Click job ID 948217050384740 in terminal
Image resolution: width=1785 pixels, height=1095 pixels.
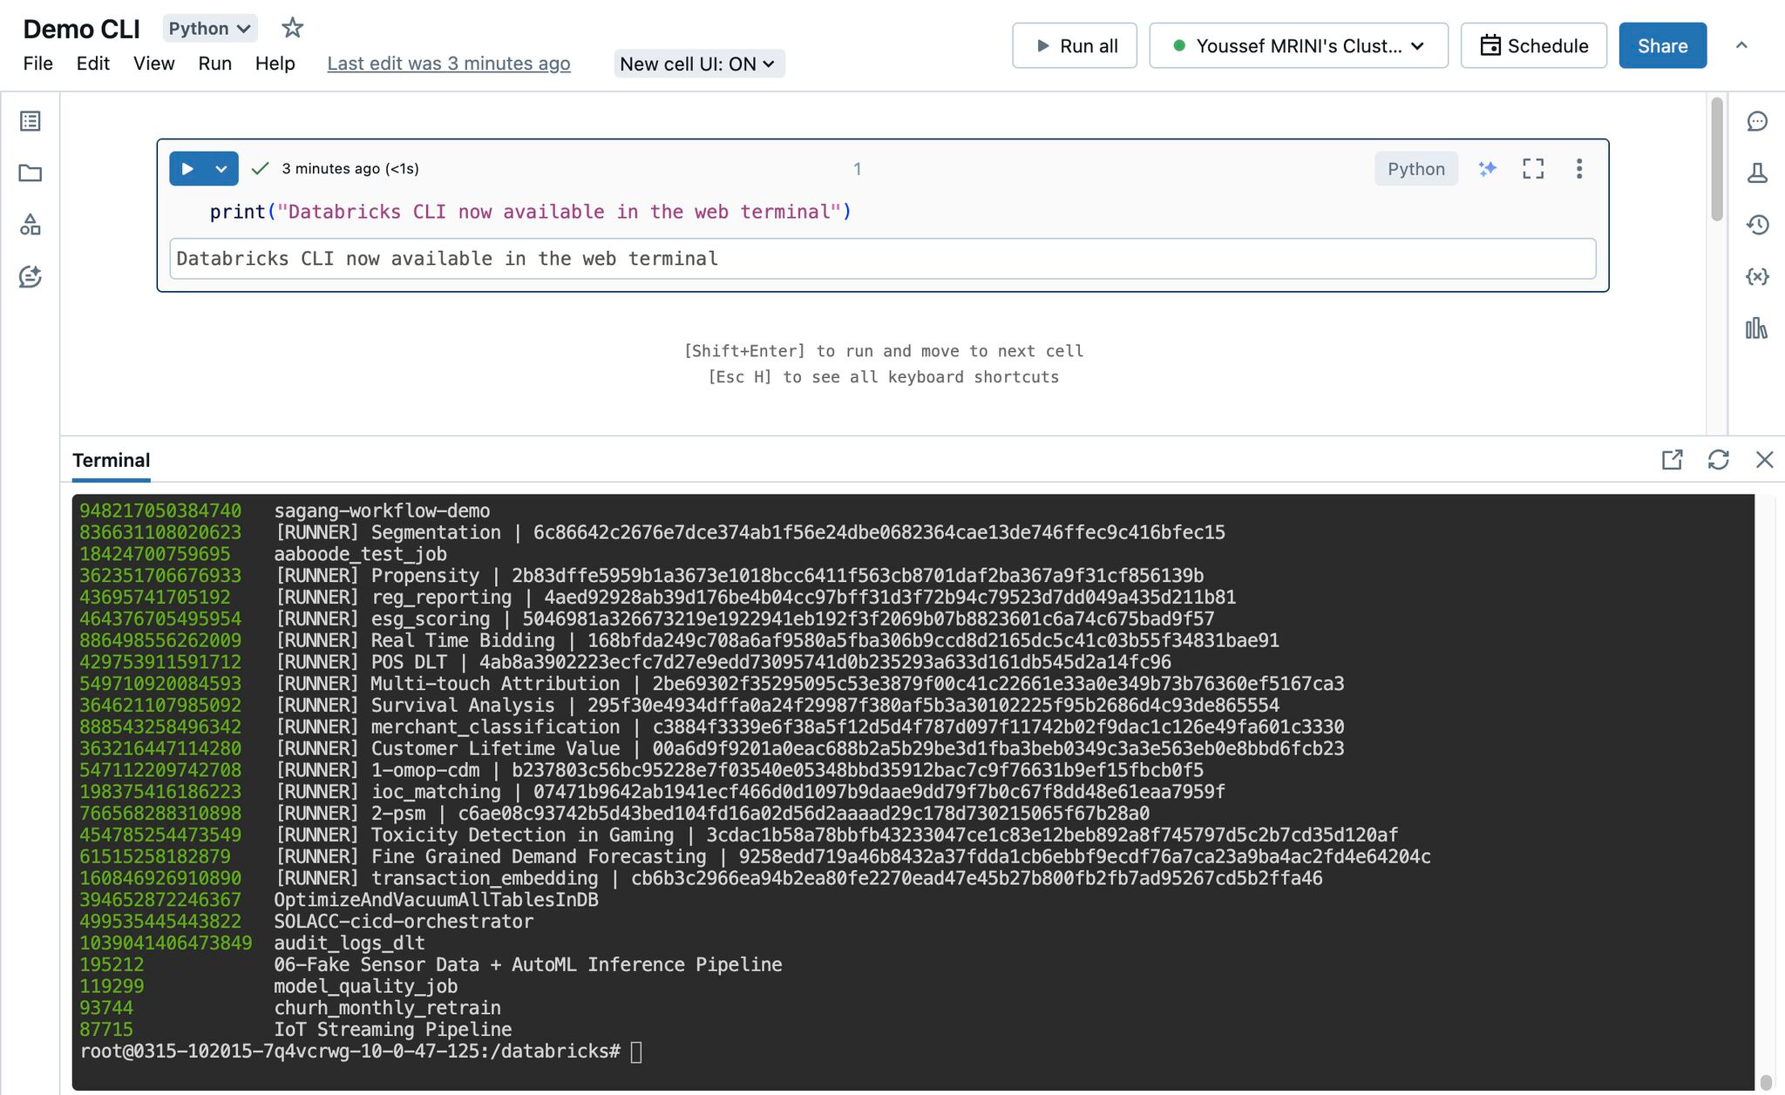click(x=160, y=510)
